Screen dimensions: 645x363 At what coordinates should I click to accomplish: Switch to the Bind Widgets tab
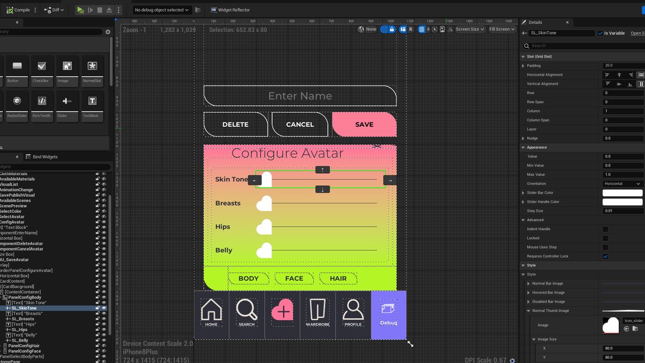tap(41, 156)
